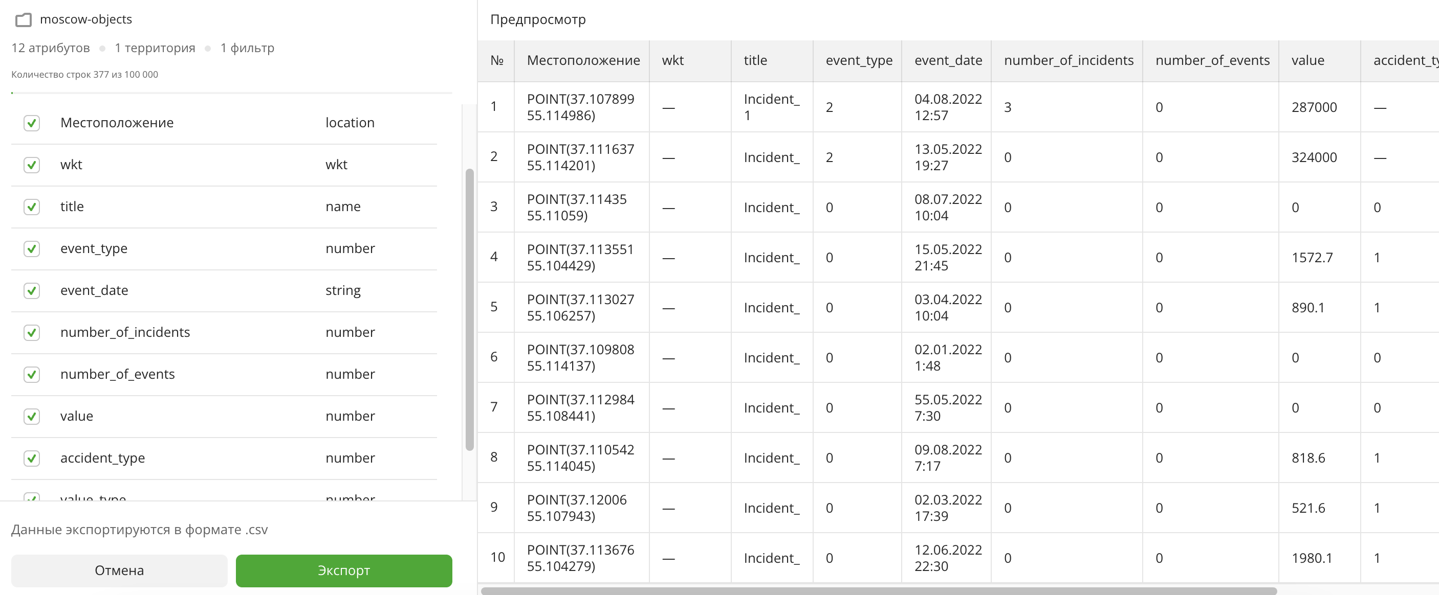Image resolution: width=1439 pixels, height=595 pixels.
Task: Open the 1 фильтр summary label
Action: pyautogui.click(x=247, y=48)
